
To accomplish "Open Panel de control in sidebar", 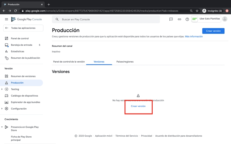I will click(x=20, y=38).
